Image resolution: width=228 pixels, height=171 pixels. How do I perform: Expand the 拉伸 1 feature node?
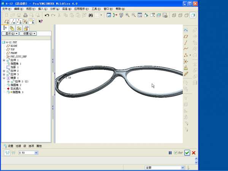pos(4,60)
